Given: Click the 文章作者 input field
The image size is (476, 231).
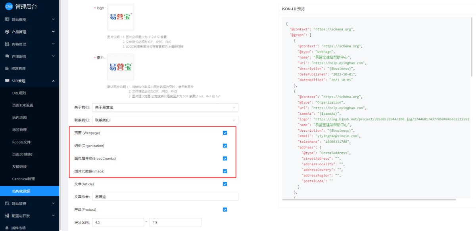Looking at the screenshot, I should (165, 197).
